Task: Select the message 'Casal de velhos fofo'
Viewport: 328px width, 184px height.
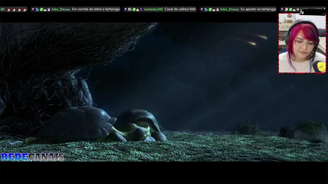Action: [x=180, y=9]
